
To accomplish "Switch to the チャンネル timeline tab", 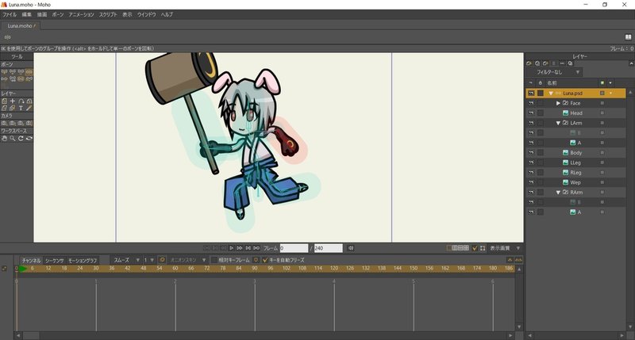I will (31, 261).
